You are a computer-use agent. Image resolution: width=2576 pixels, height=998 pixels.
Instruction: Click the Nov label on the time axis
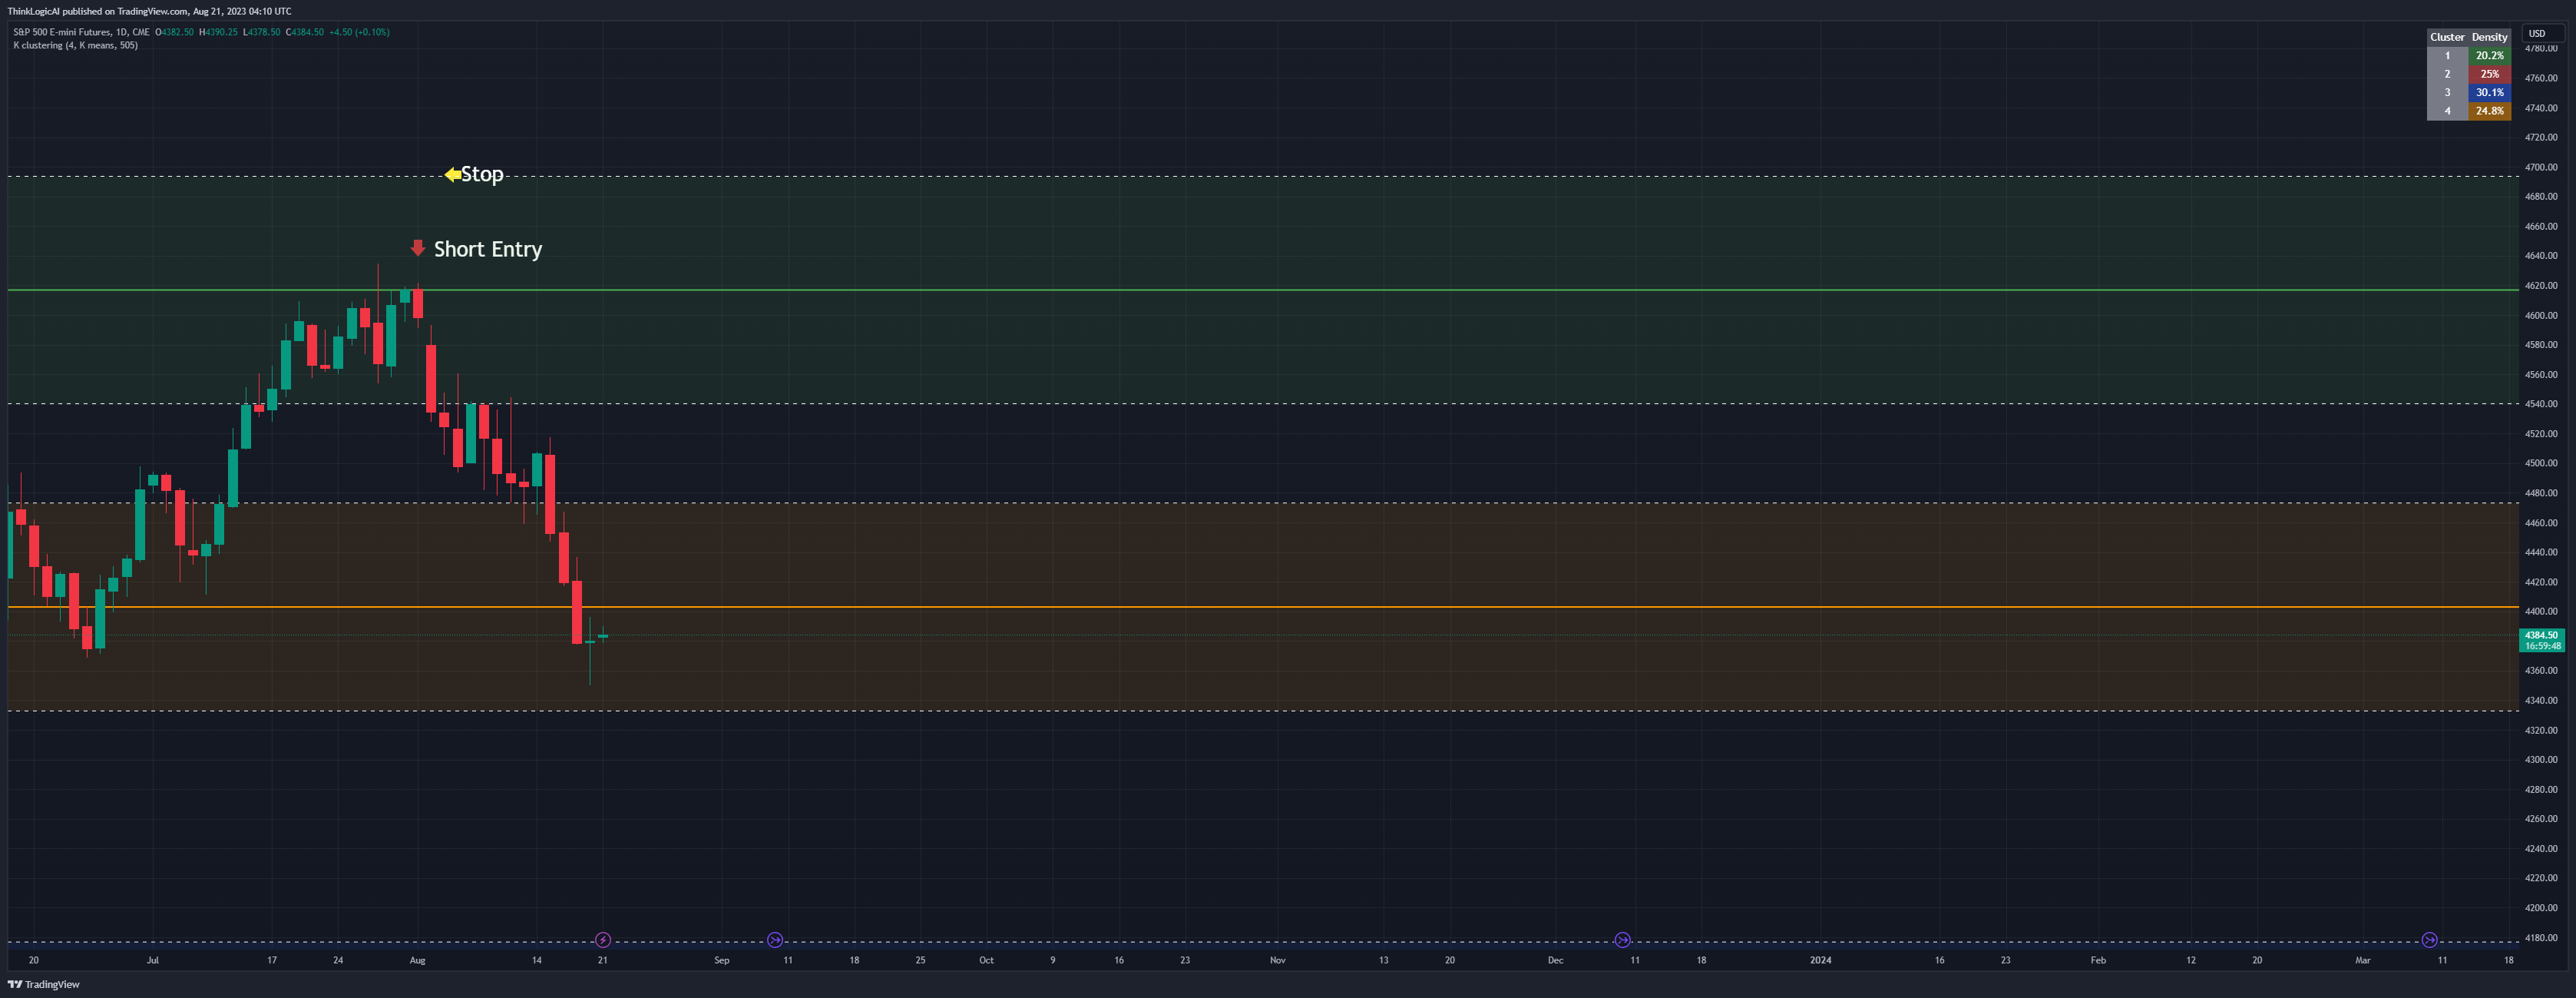1277,960
